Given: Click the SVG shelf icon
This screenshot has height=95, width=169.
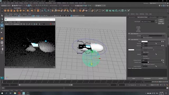Looking at the screenshot, I should pyautogui.click(x=38, y=11).
